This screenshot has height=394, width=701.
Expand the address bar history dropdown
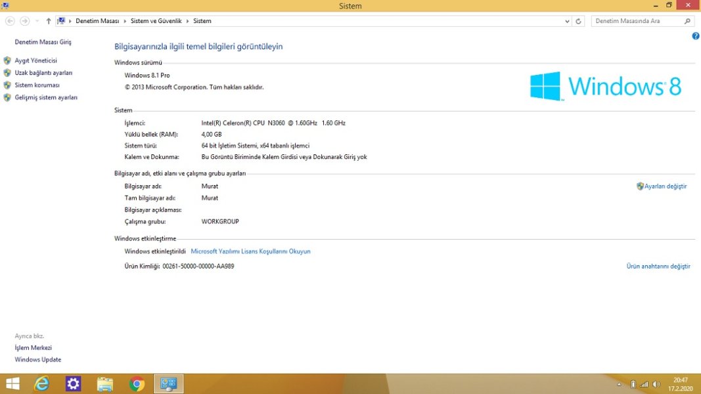click(x=568, y=21)
